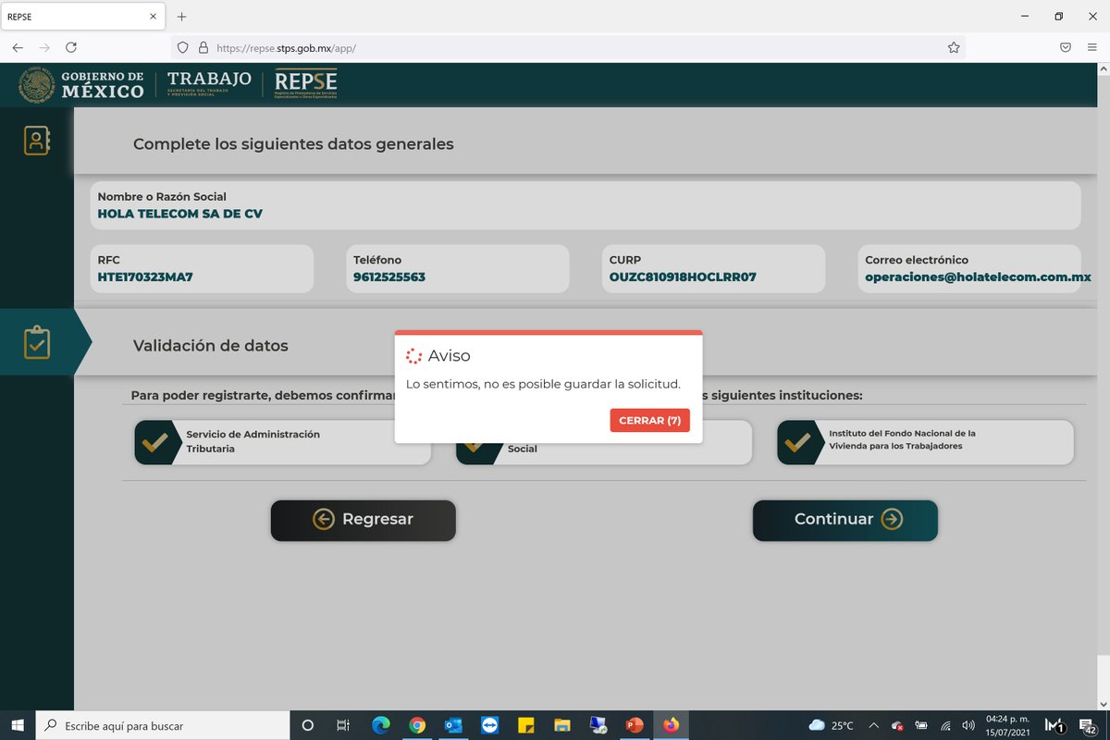
Task: Click the Correo electrónico label
Action: [x=917, y=260]
